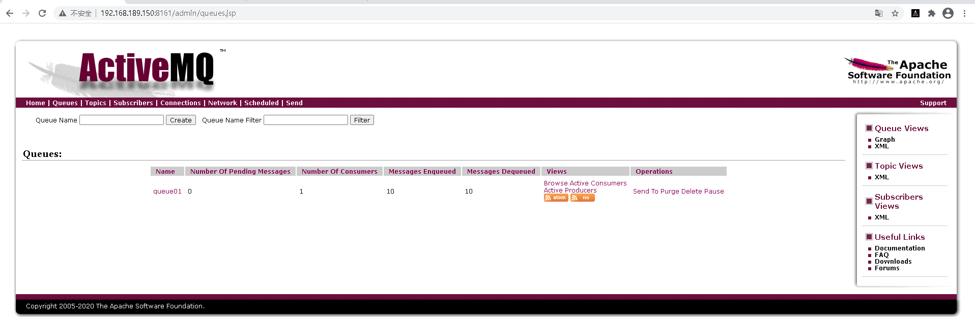The height and width of the screenshot is (317, 975).
Task: Open Active Producers for queue01
Action: [x=570, y=190]
